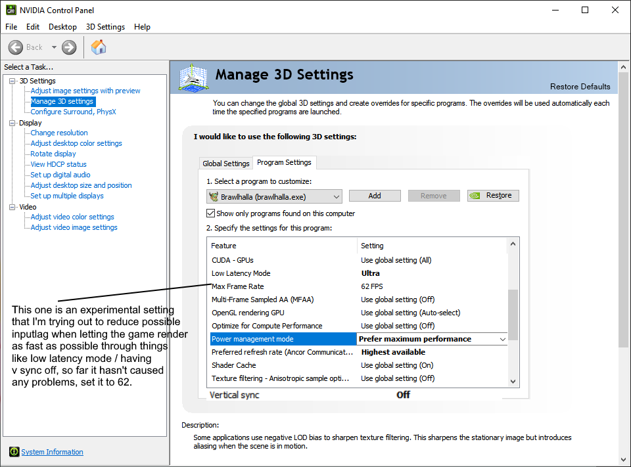Click settings list scroll down arrow
This screenshot has width=631, height=467.
click(513, 382)
